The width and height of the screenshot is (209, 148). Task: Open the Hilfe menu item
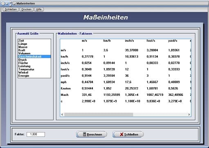click(39, 9)
